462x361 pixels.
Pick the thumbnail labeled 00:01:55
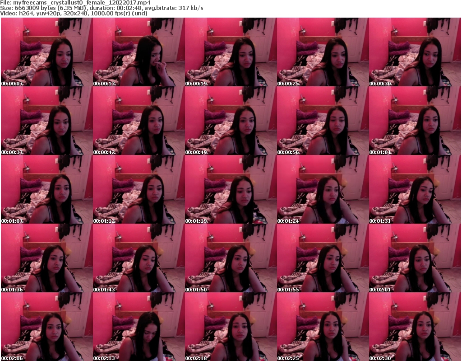pyautogui.click(x=323, y=258)
